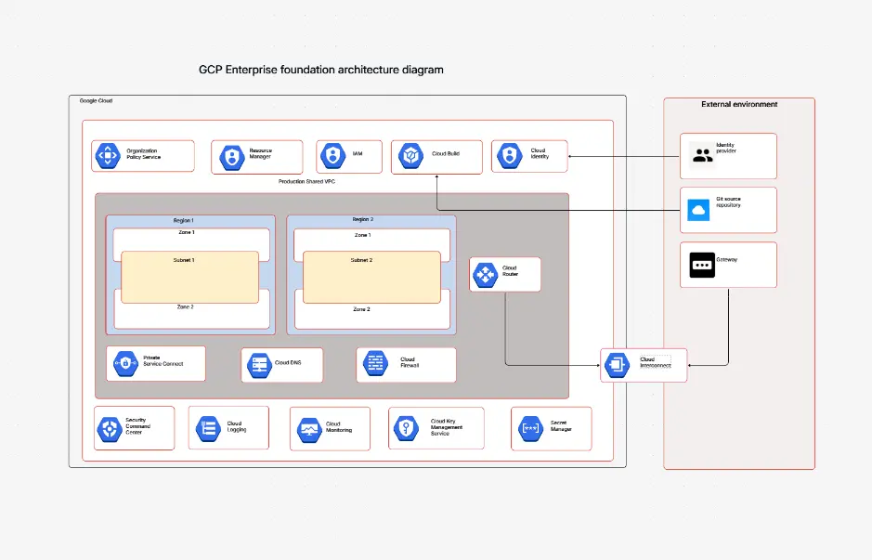Click the Cloud Key Management Service icon
The width and height of the screenshot is (872, 560).
409,428
